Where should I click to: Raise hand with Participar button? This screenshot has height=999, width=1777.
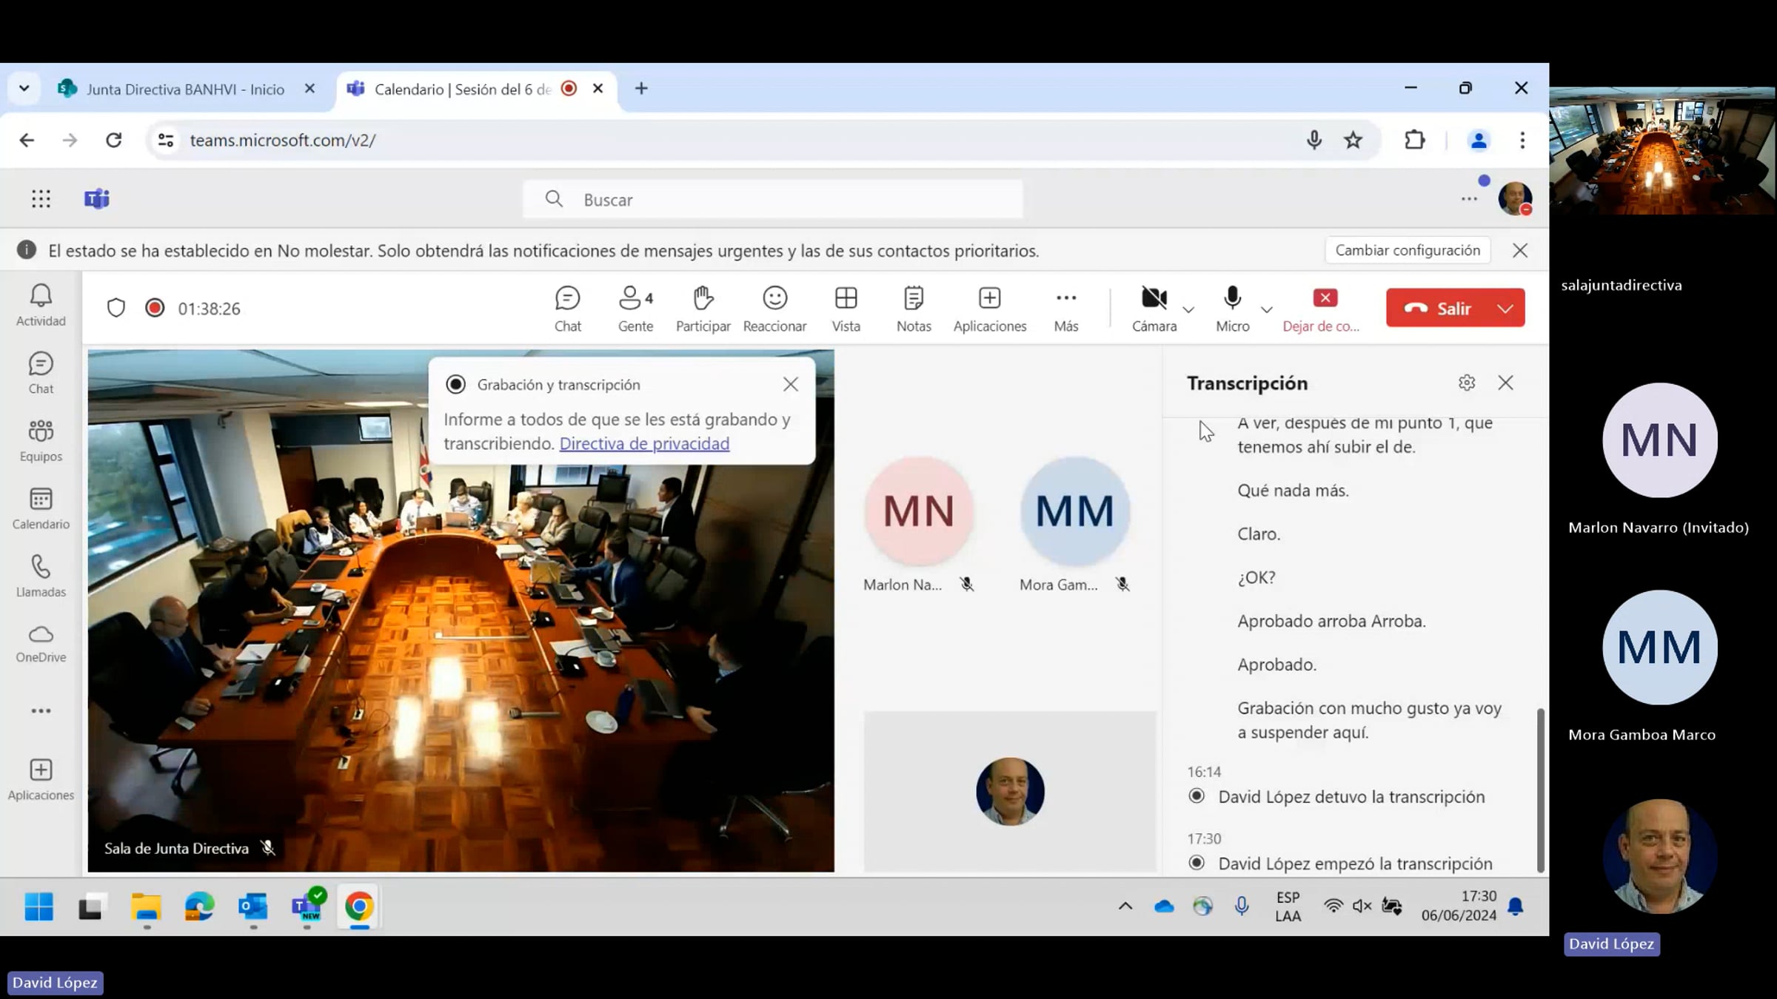(703, 309)
